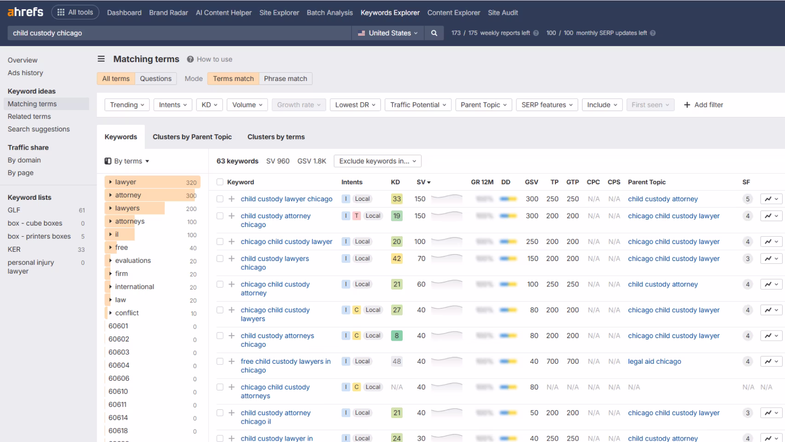The image size is (785, 442).
Task: Open Traffic share By domain
Action: (24, 160)
